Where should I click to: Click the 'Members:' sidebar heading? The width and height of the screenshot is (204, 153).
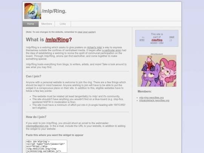(x=145, y=91)
